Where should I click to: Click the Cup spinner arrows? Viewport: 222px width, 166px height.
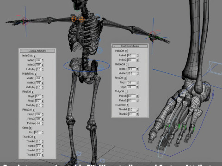click(43, 132)
